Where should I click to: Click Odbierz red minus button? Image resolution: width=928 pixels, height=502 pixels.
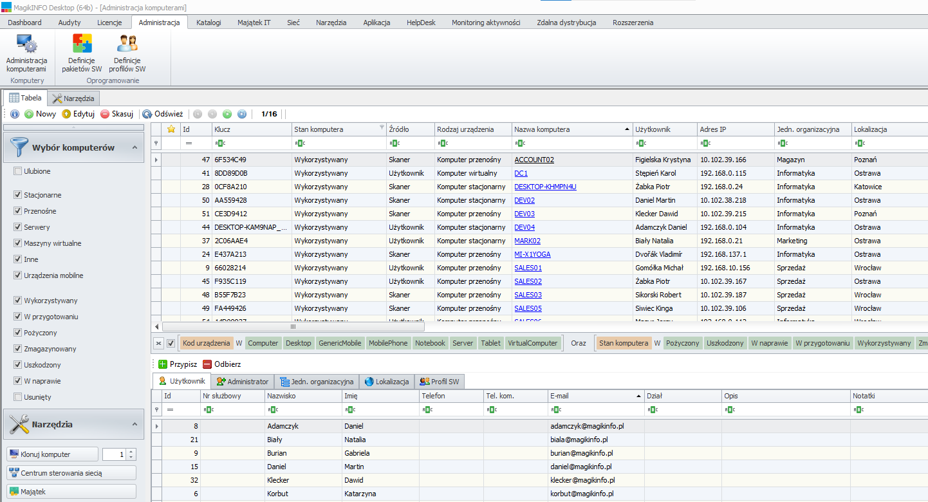click(221, 364)
